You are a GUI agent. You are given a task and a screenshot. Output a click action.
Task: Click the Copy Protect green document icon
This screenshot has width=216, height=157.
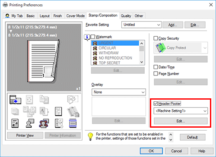pos(161,48)
